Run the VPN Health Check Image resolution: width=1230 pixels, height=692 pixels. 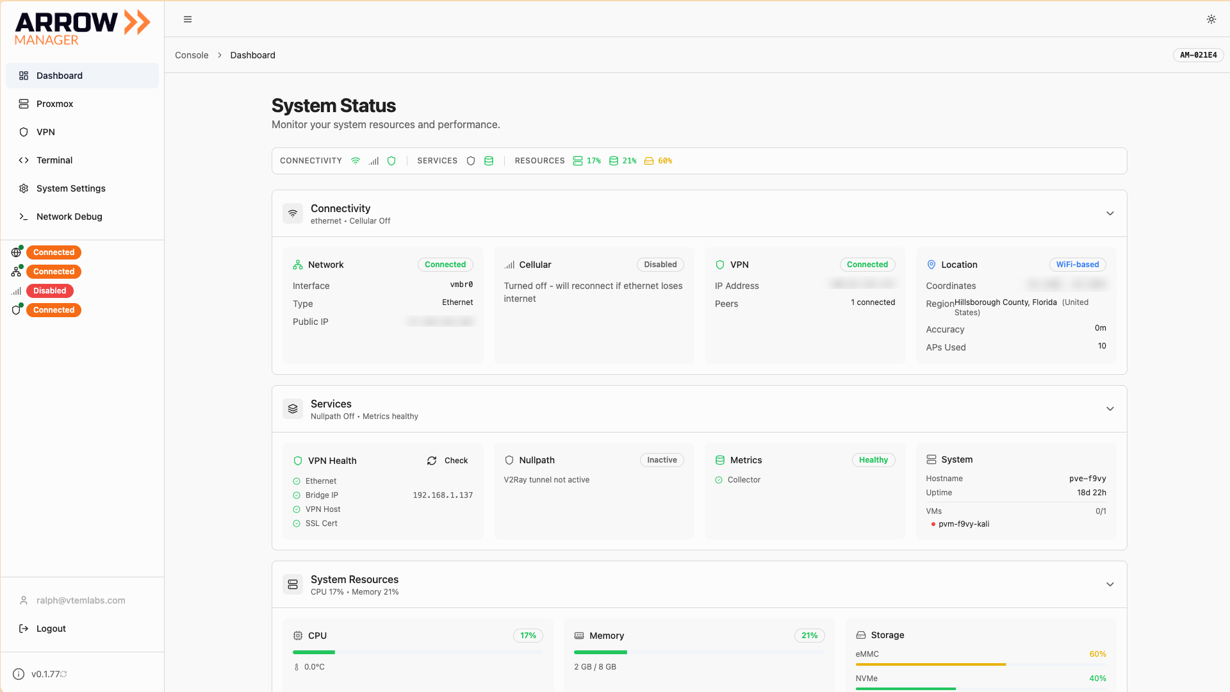click(x=447, y=460)
